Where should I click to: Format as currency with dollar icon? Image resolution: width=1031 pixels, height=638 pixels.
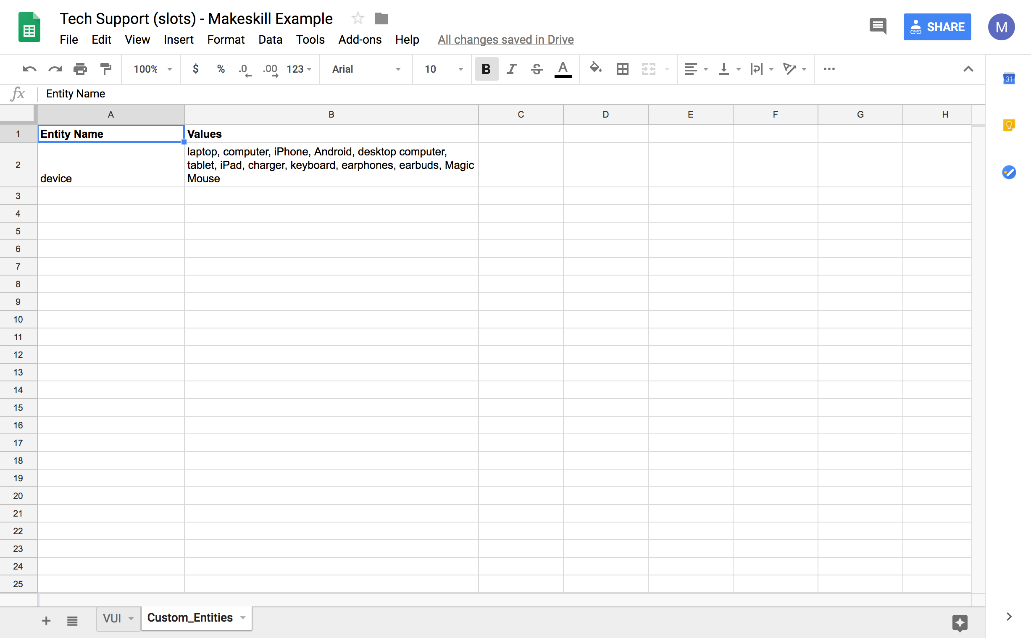195,69
